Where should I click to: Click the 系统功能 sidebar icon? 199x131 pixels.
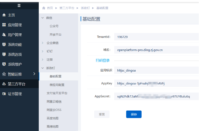click(4, 45)
